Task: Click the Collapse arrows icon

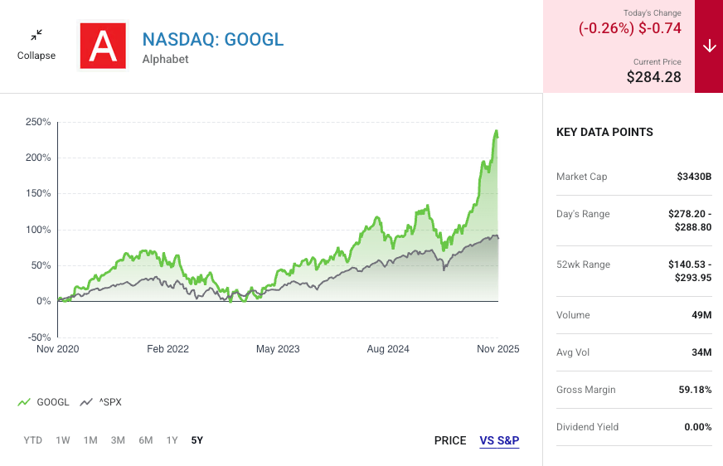Action: pos(36,36)
